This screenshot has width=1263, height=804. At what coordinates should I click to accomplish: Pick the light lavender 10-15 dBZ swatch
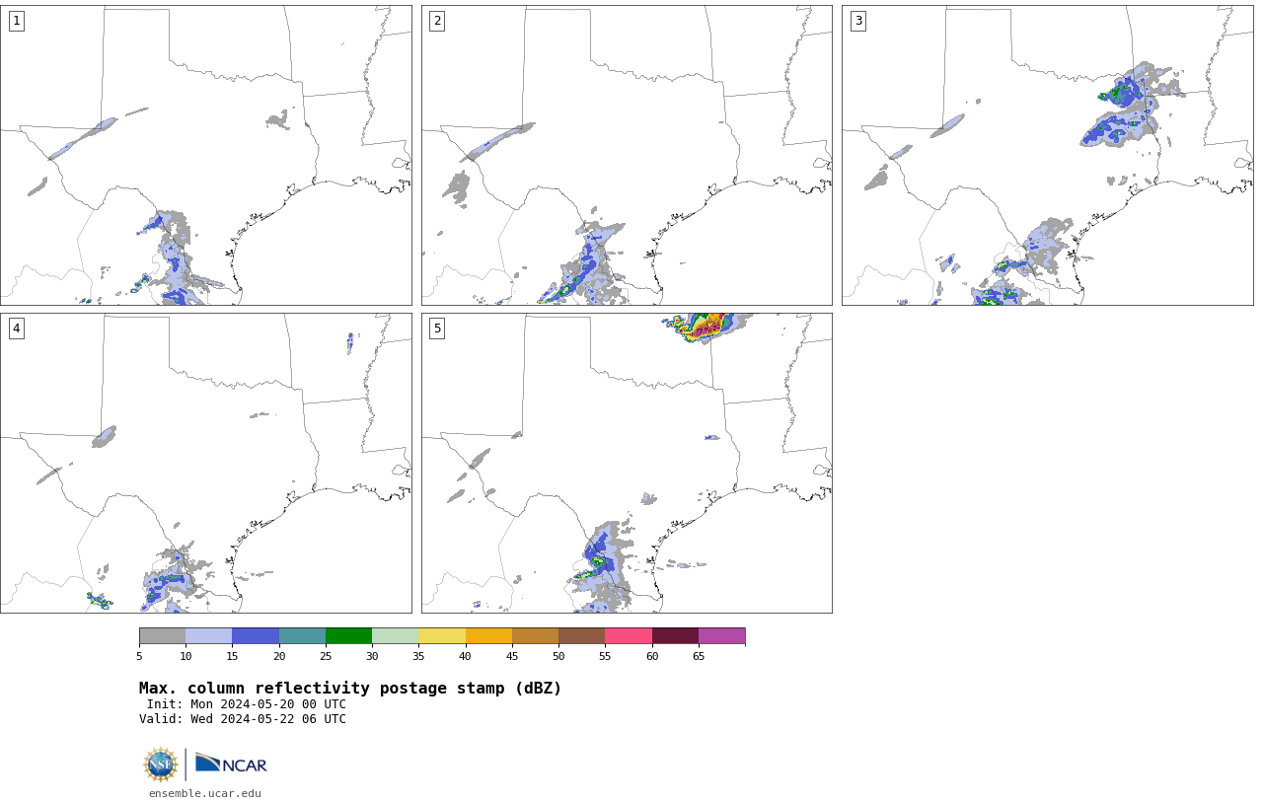click(x=208, y=635)
